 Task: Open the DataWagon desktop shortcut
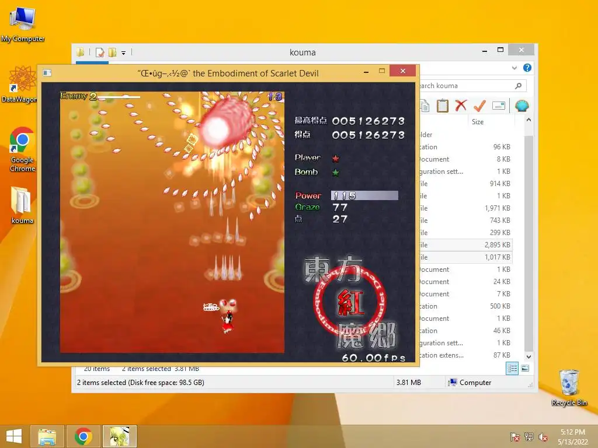pos(19,85)
